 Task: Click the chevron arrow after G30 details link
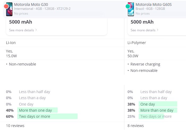pos(36,30)
